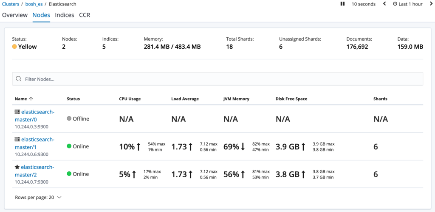Open the CCR tab

85,15
